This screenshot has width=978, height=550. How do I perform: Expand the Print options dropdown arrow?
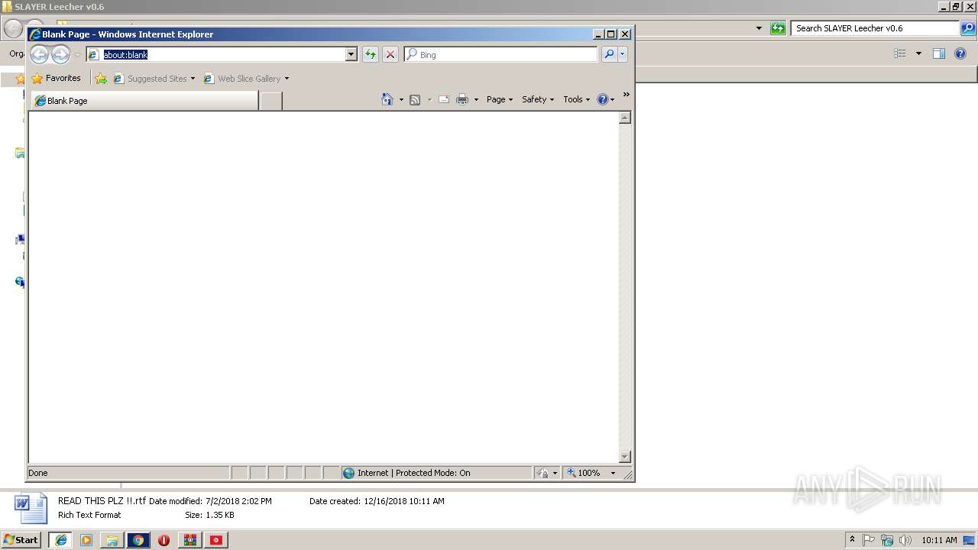click(476, 100)
